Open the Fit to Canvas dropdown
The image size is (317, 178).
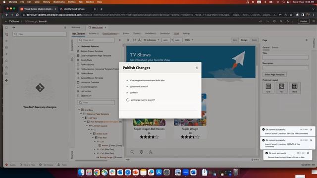151,40
